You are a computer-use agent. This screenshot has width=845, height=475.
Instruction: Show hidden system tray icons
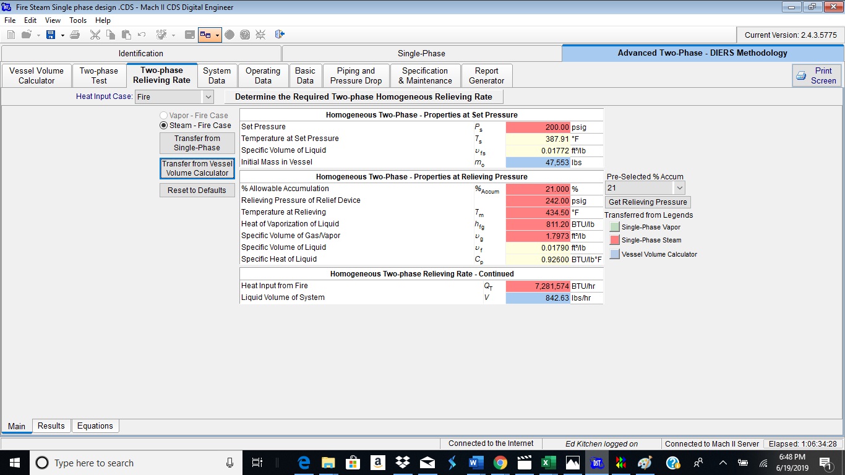coord(723,463)
